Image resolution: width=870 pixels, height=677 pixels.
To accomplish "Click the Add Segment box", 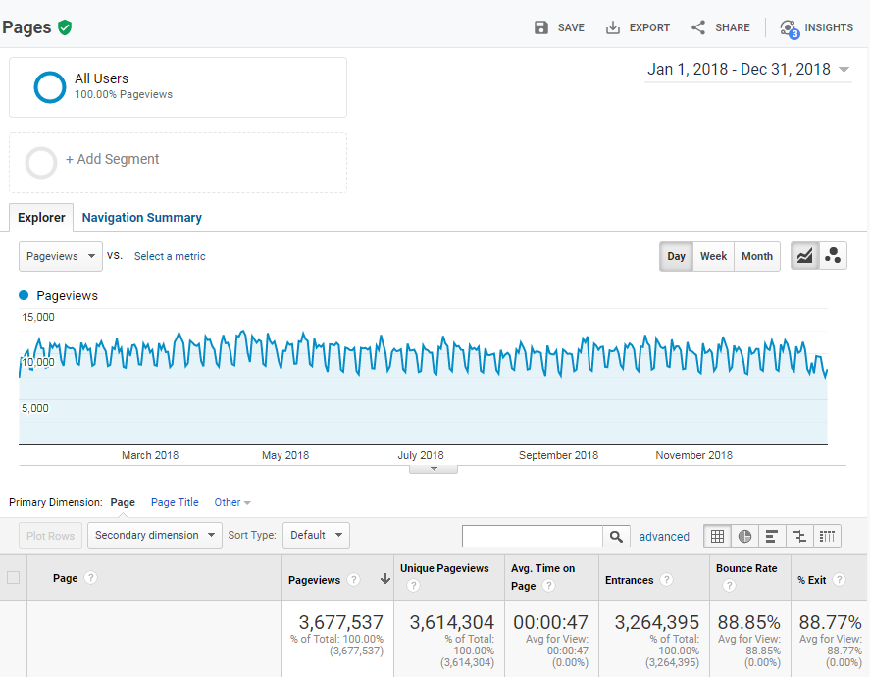I will pos(179,163).
